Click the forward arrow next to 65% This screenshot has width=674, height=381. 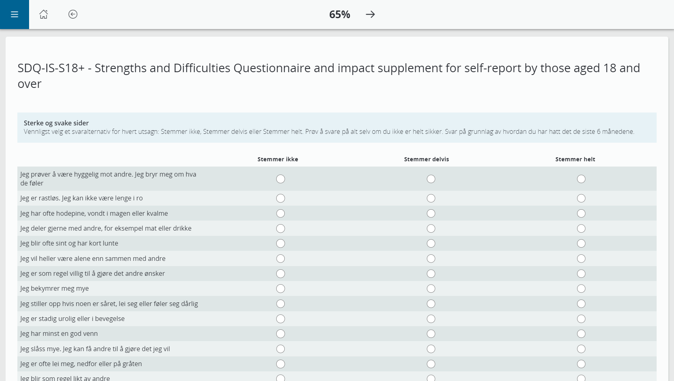coord(370,14)
